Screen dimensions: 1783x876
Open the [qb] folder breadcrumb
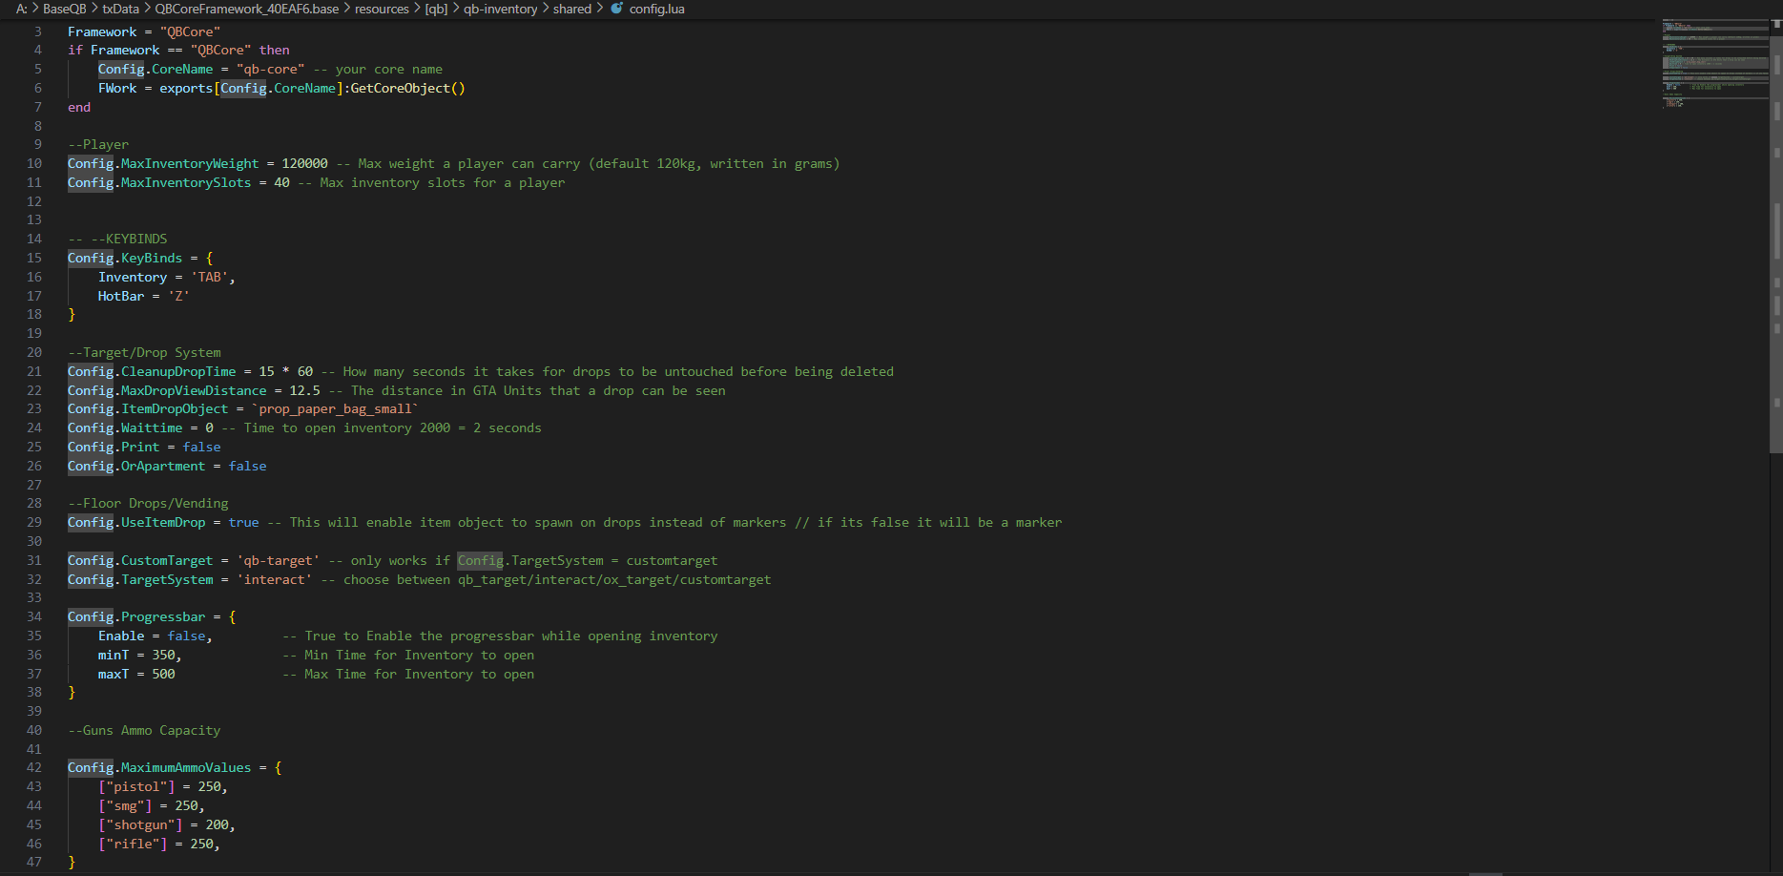tap(436, 9)
